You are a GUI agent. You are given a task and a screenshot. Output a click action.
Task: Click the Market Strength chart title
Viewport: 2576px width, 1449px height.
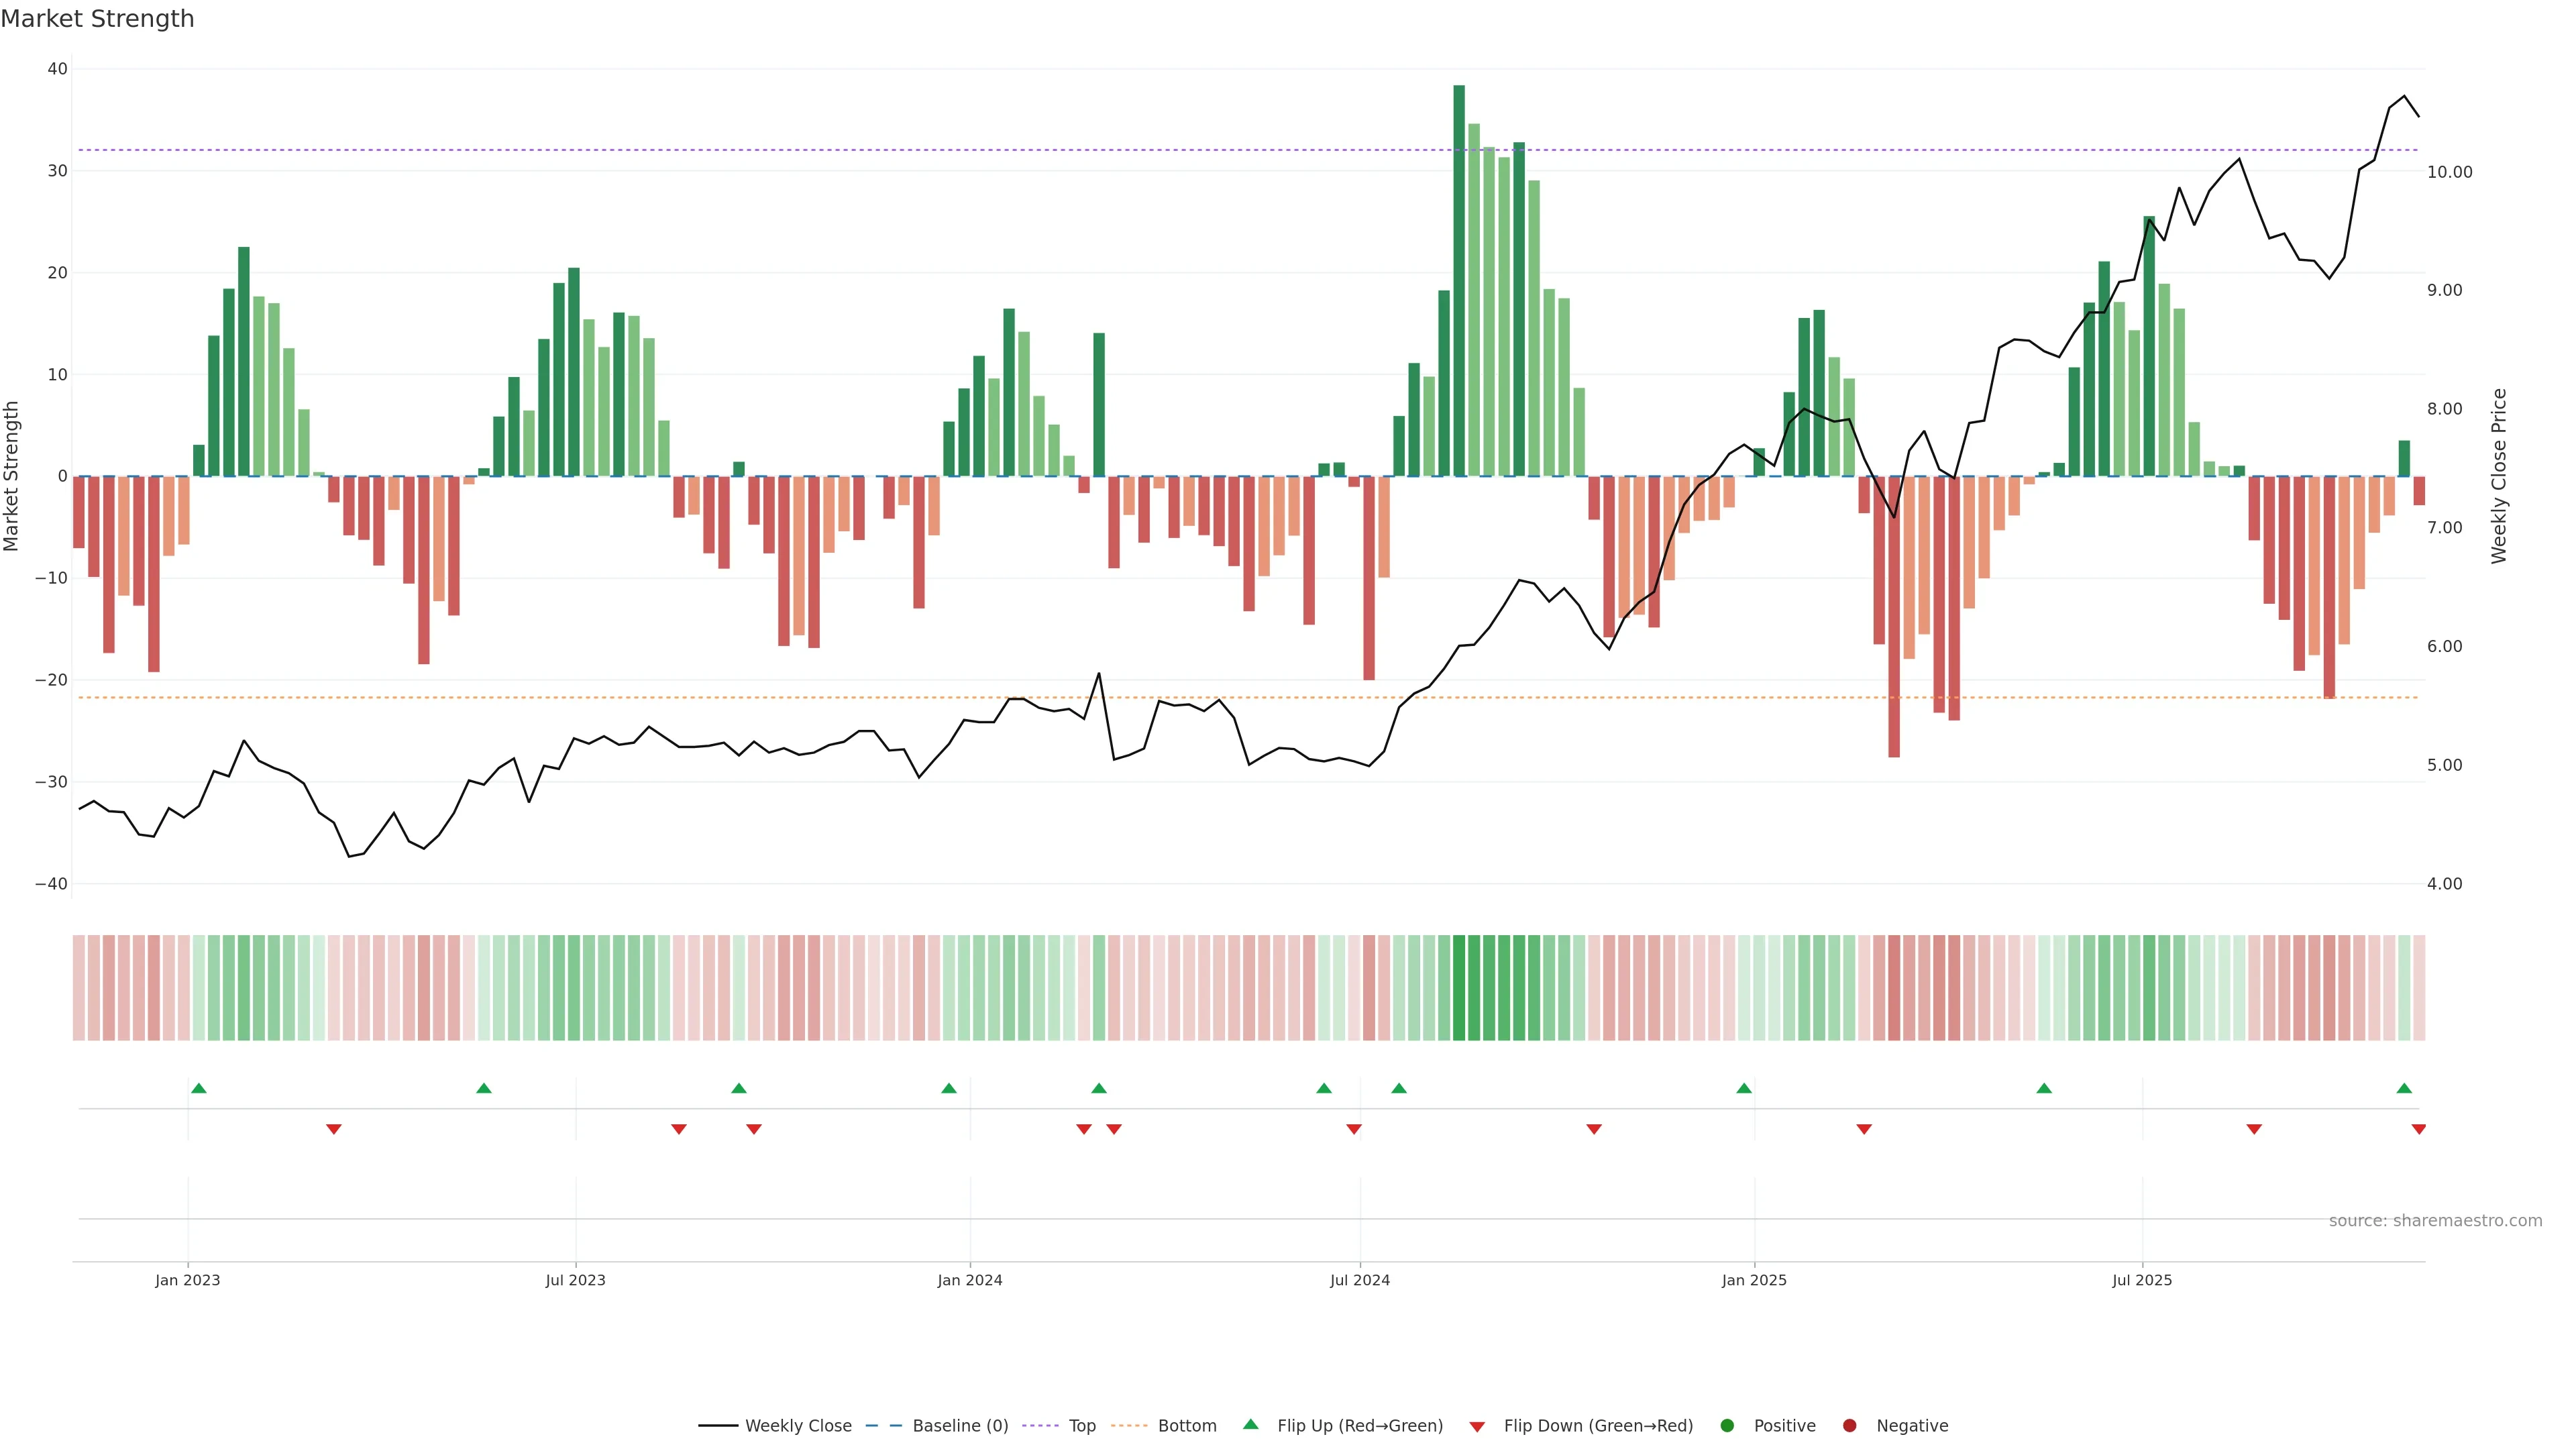(97, 19)
